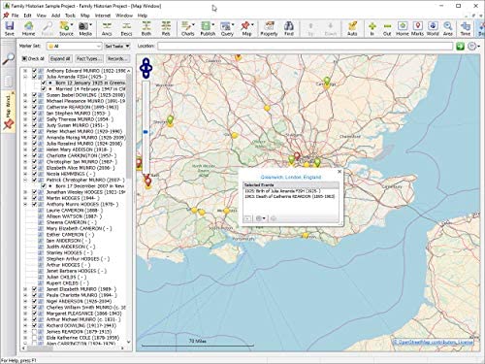Click the Expand All button
485x364 pixels.
(60, 58)
